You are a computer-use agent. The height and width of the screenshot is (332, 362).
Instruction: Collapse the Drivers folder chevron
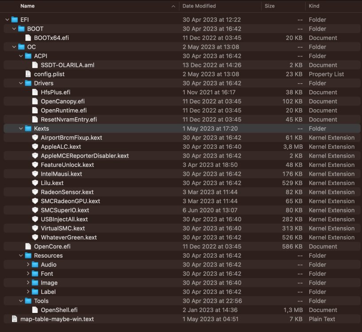tap(21, 83)
